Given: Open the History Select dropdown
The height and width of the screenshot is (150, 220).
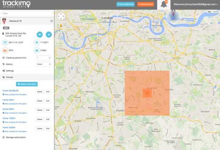Looking at the screenshot, I should tap(44, 64).
